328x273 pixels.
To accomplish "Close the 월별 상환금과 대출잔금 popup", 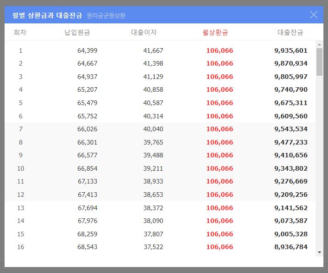I will pyautogui.click(x=314, y=15).
